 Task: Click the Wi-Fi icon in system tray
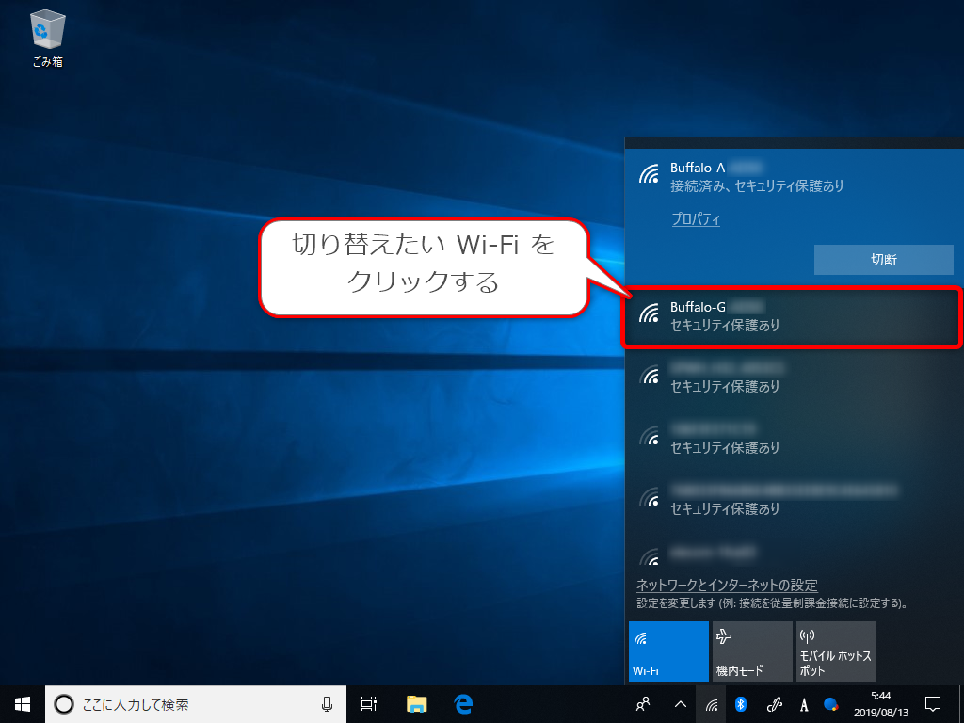click(x=711, y=703)
